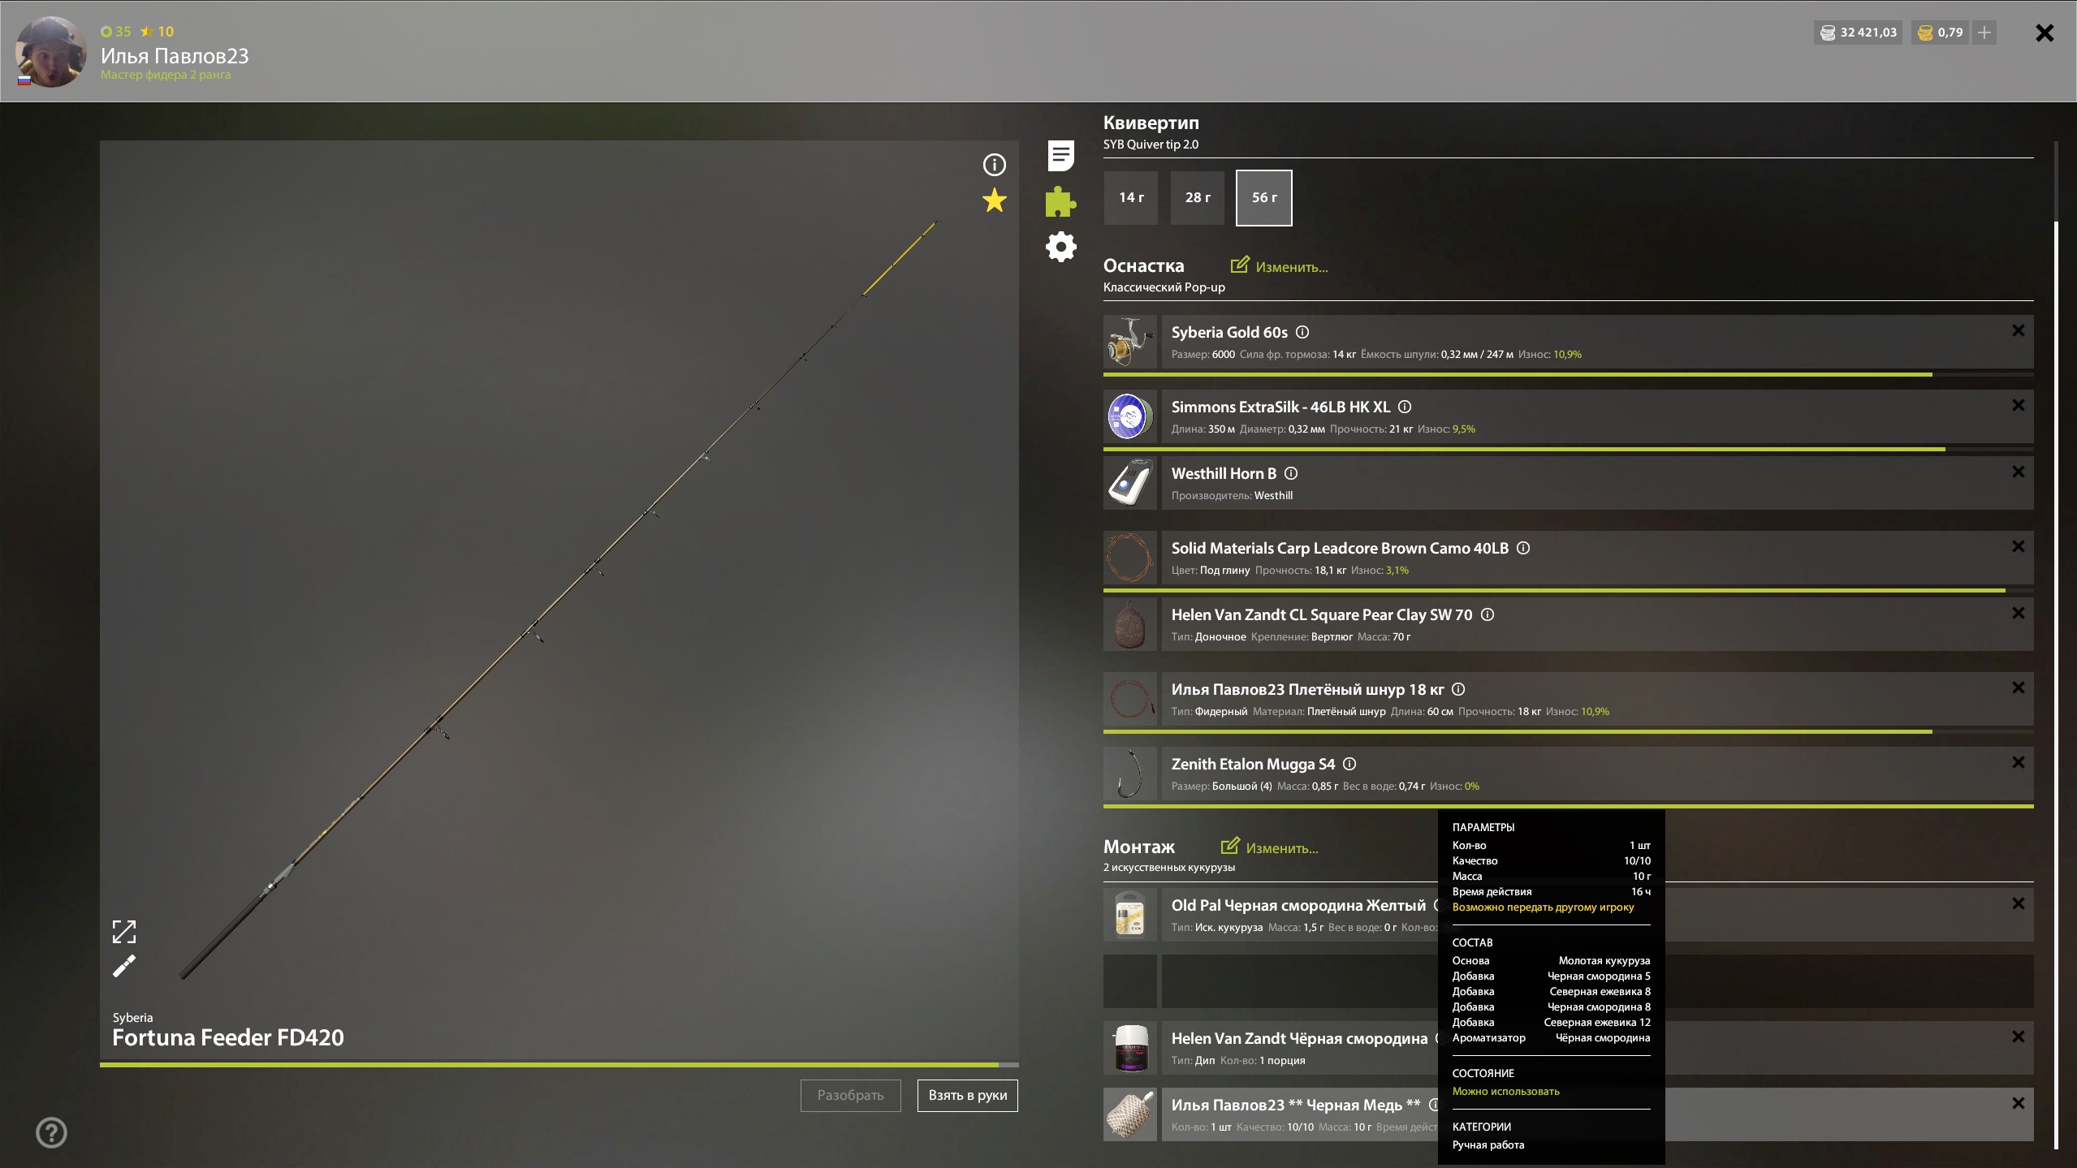The height and width of the screenshot is (1168, 2077).
Task: Click the Zenith Etalon hook wear bar
Action: coord(1568,806)
